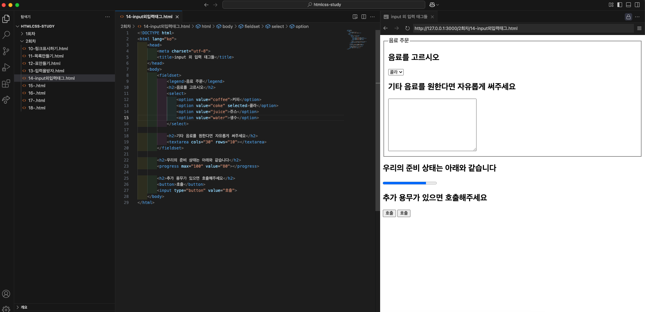Click the html breadcrumb segment
The height and width of the screenshot is (312, 645).
203,26
